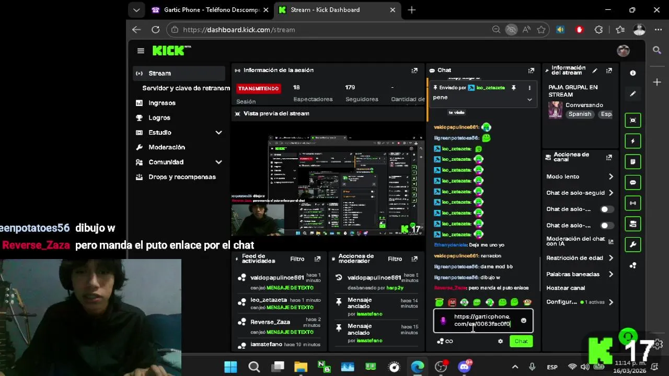Open File Explorer from the taskbar

[301, 367]
